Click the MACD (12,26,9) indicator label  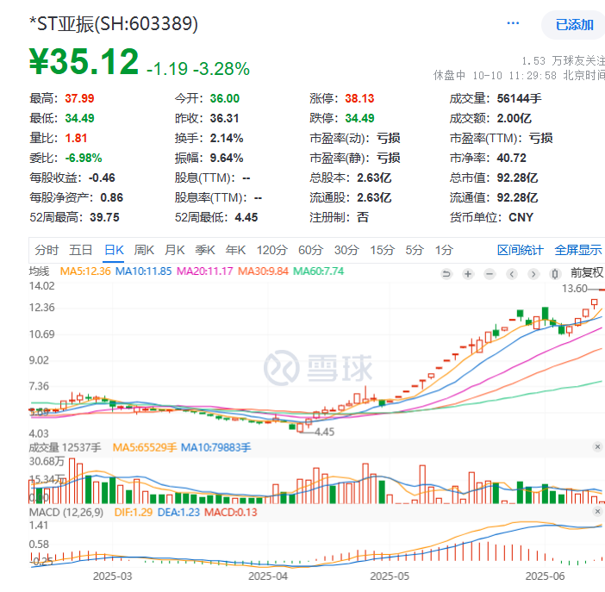tap(66, 513)
